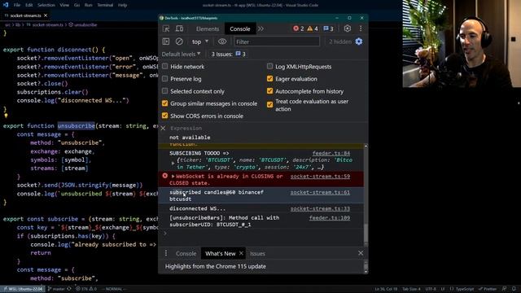Viewport: 521px width, 293px height.
Task: Toggle the device toolbar icon in DevTools
Action: [x=179, y=29]
